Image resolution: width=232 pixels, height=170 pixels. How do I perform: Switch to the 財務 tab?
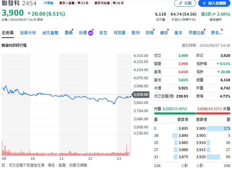point(150,33)
